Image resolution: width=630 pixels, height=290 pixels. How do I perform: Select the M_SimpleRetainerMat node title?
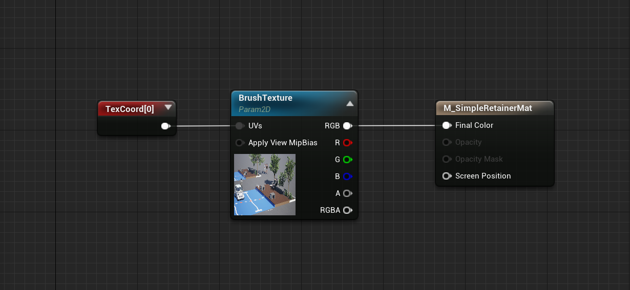click(x=488, y=108)
